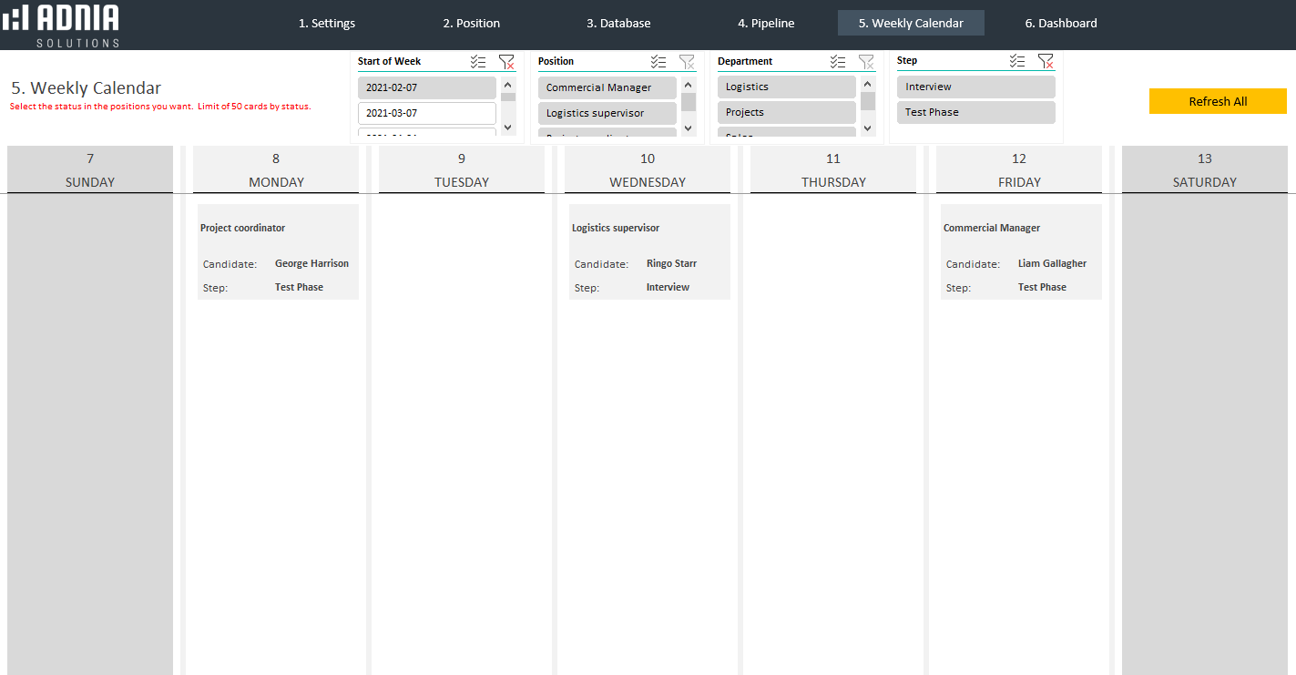This screenshot has height=675, width=1296.
Task: Click clear filter icon in Position slicer
Action: (x=687, y=62)
